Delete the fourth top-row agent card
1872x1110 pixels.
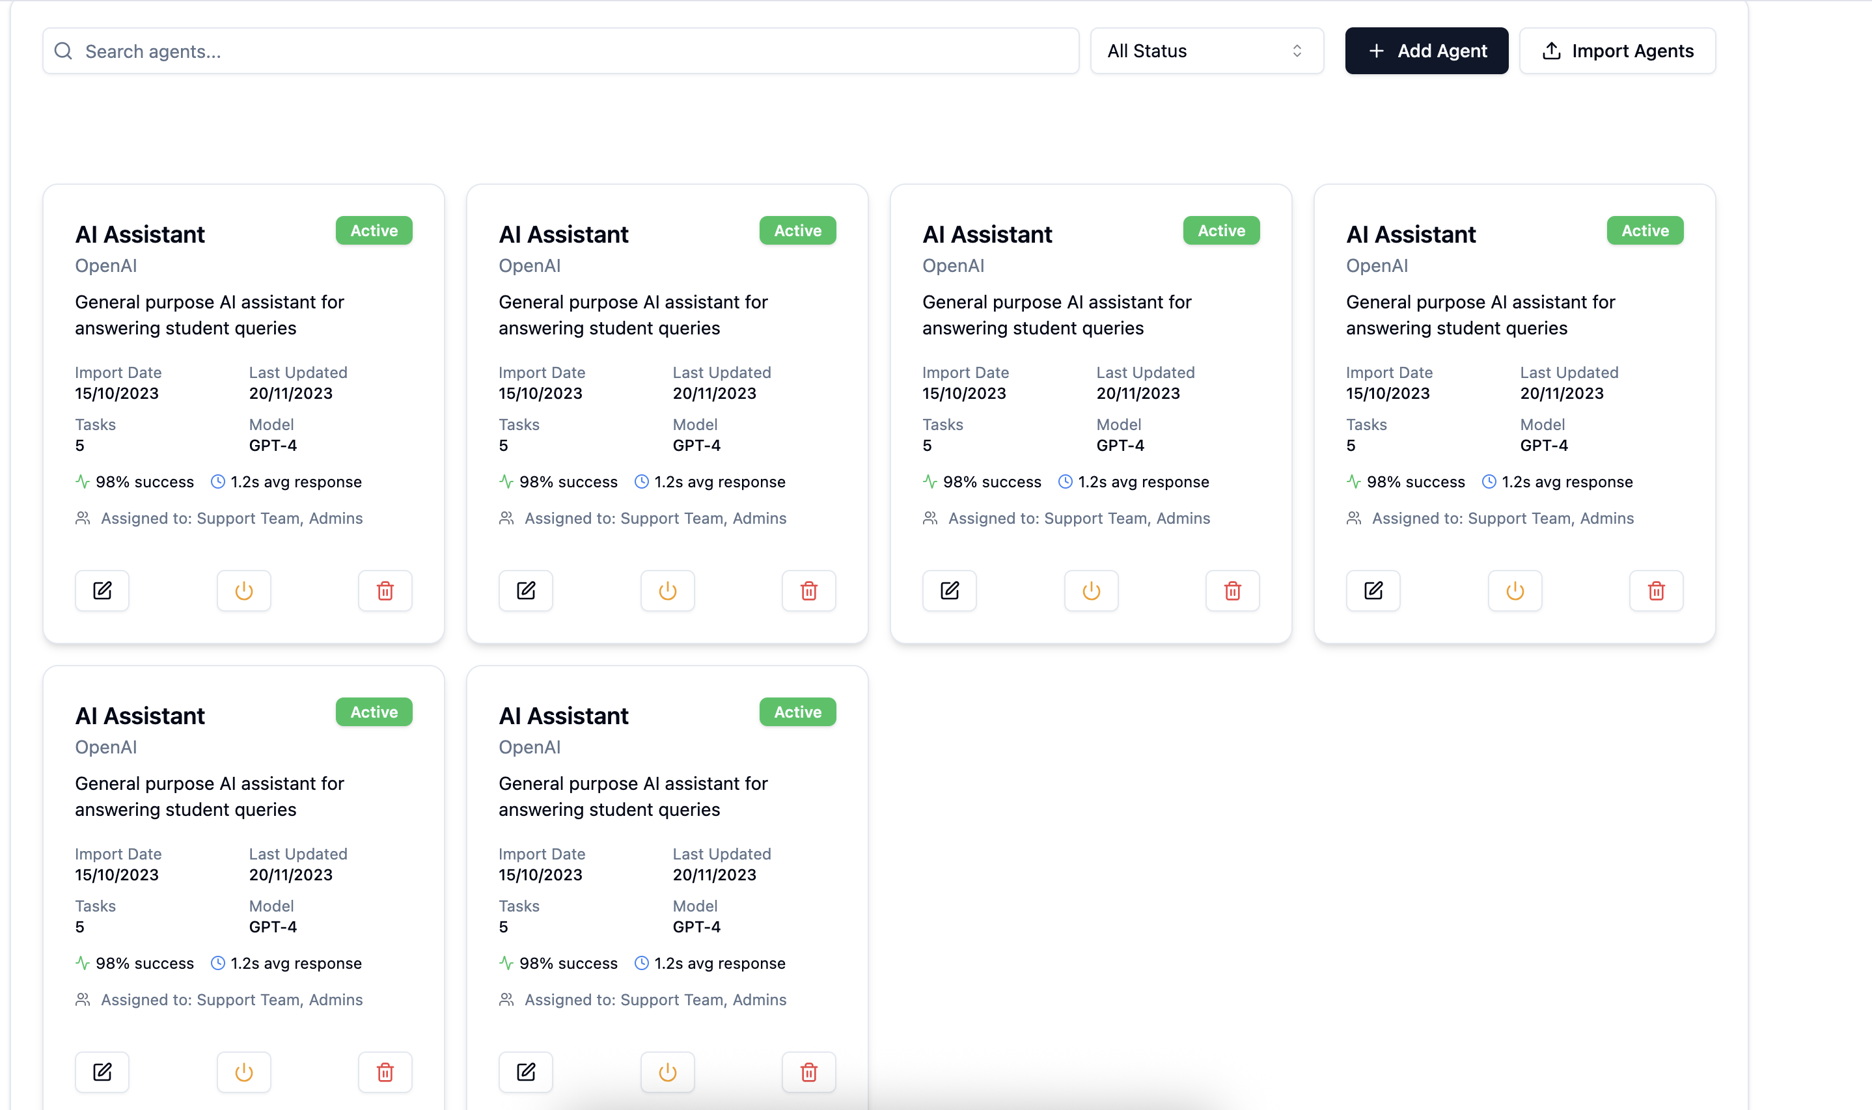[1656, 590]
